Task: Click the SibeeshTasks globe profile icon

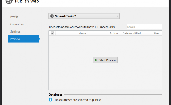Action: pos(52,16)
